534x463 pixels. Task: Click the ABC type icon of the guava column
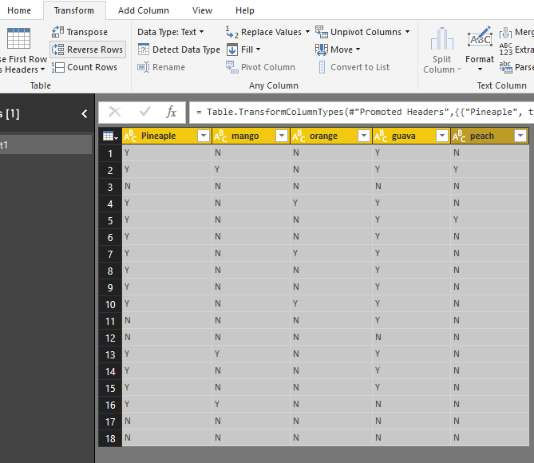coord(381,136)
